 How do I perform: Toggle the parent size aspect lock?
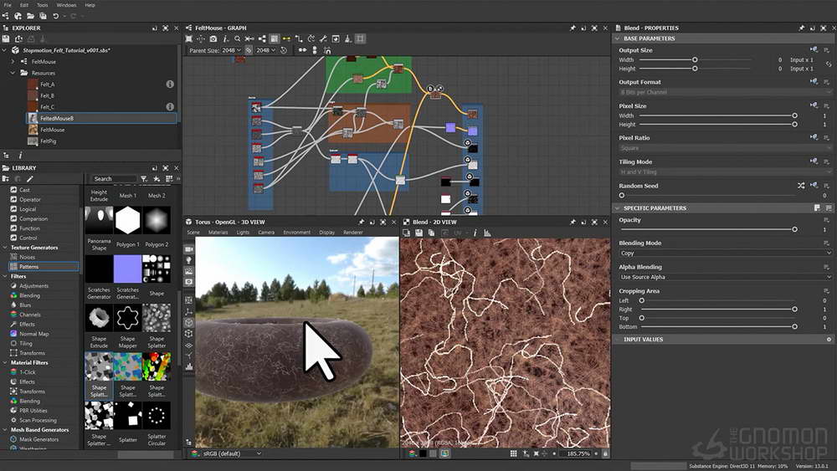click(x=249, y=50)
